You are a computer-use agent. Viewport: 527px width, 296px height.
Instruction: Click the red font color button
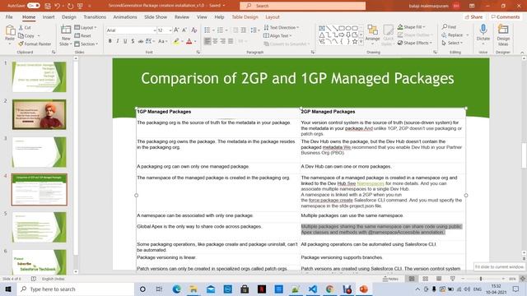point(189,41)
